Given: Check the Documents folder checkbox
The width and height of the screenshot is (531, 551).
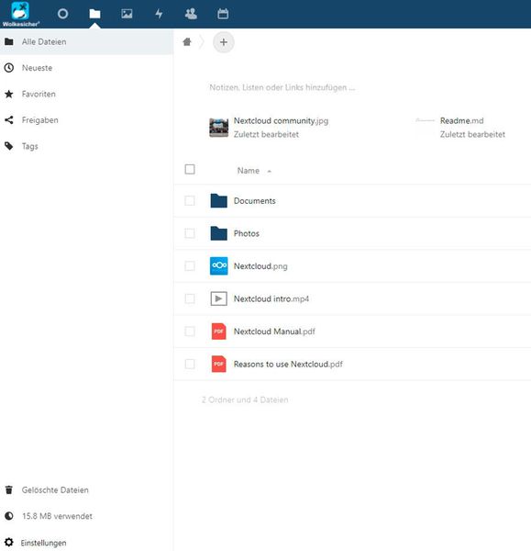Looking at the screenshot, I should click(190, 200).
